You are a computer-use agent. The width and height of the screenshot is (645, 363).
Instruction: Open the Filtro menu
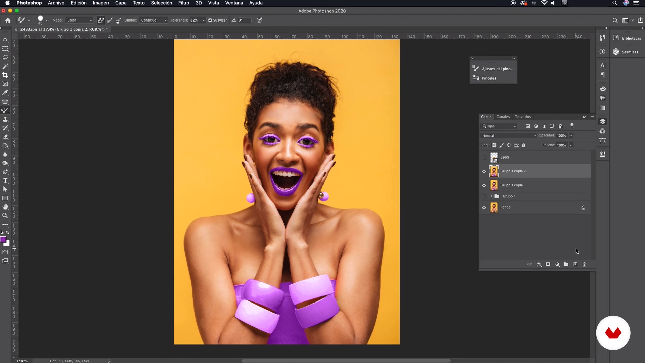(184, 3)
